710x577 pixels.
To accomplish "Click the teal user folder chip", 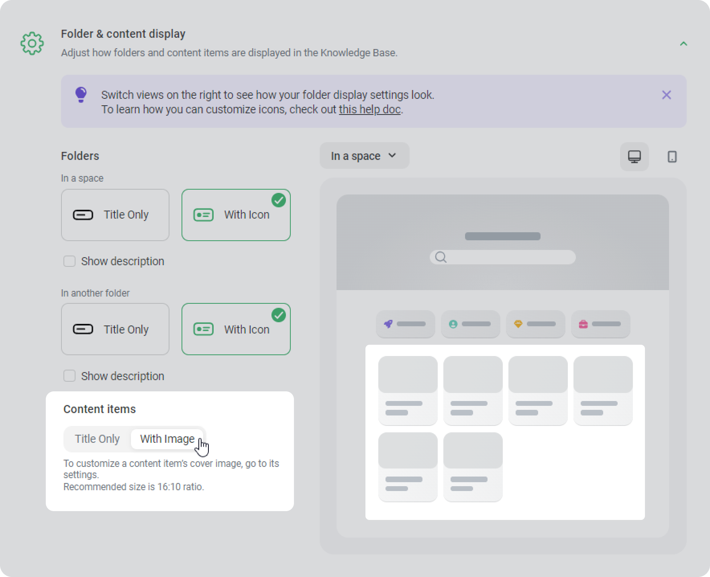I will (471, 324).
